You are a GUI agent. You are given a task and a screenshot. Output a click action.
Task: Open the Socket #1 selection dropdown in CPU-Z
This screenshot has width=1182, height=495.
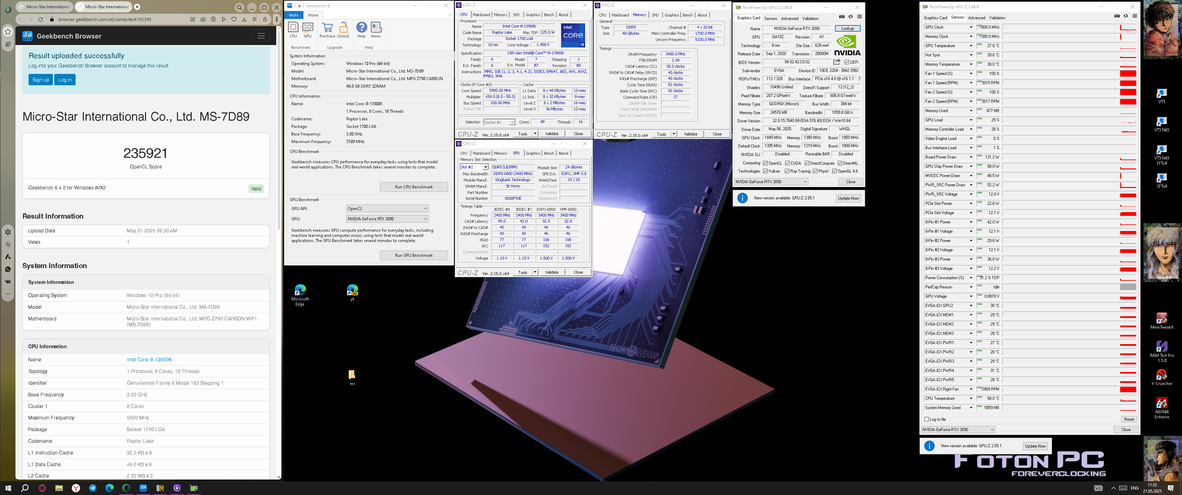(499, 122)
